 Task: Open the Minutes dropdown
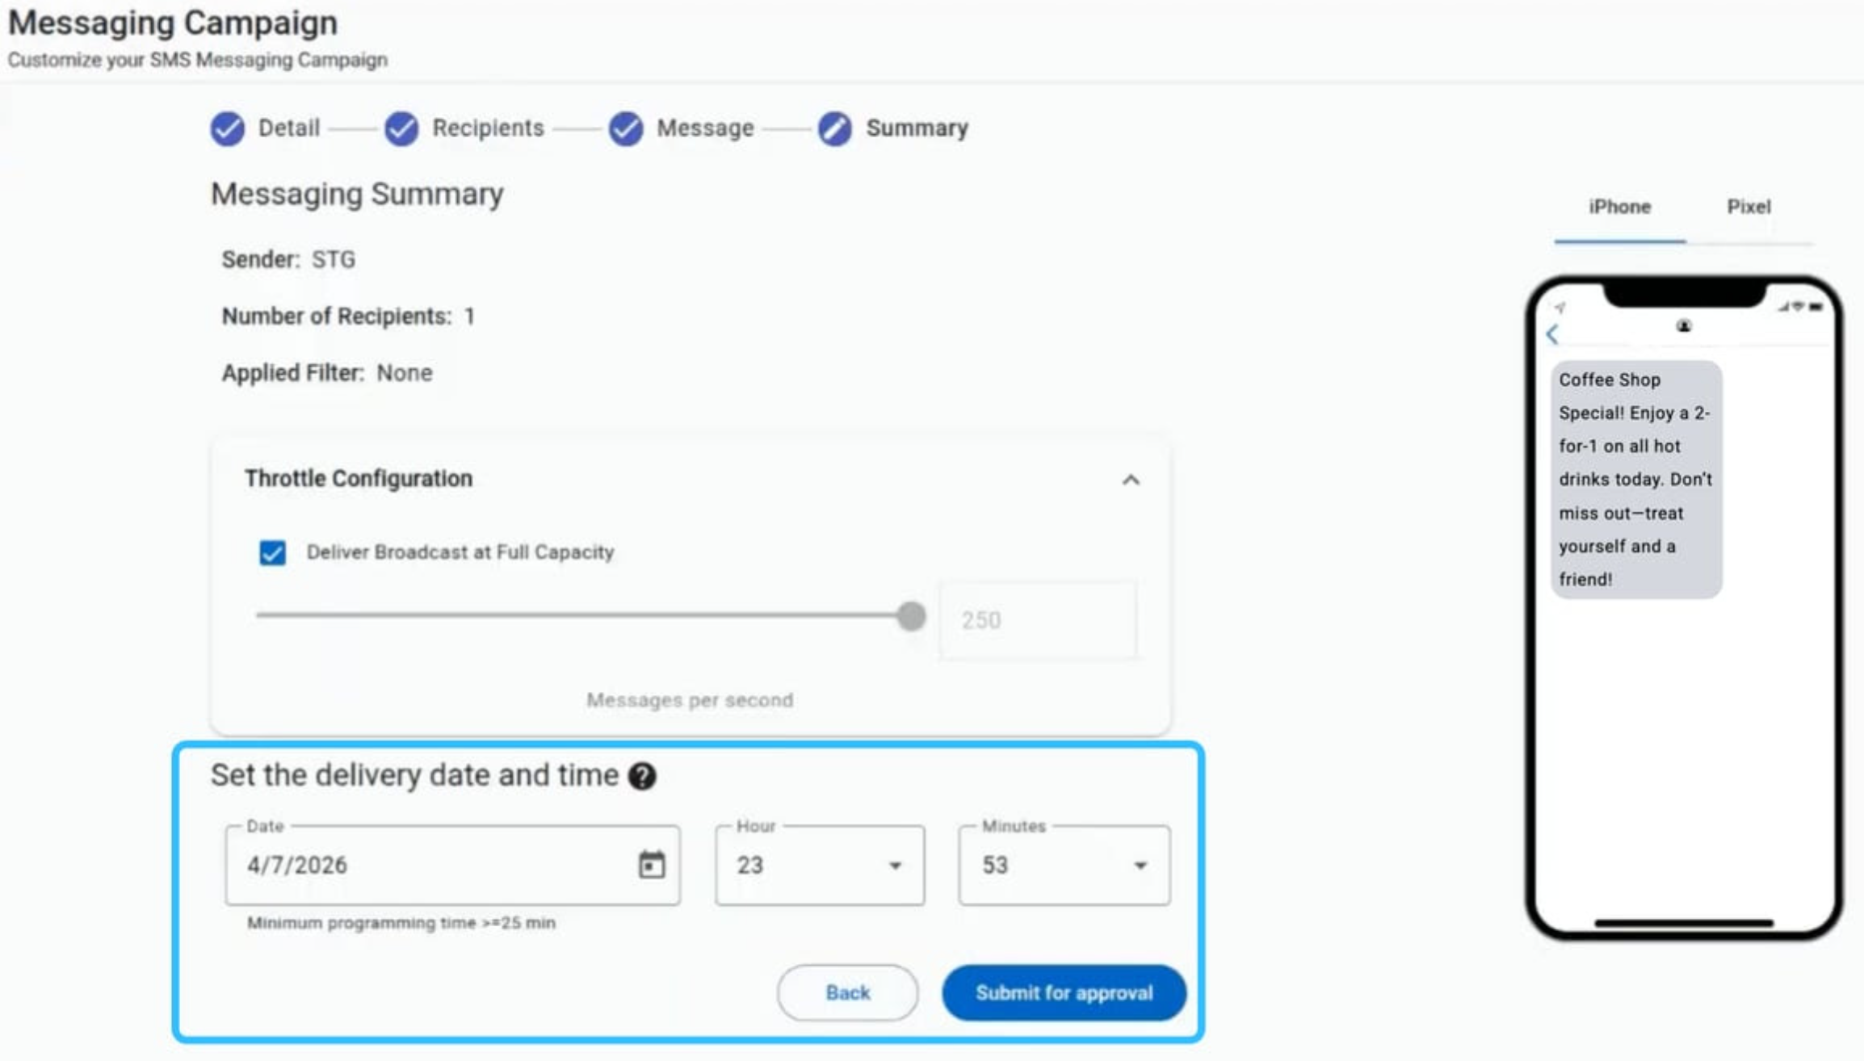[x=1064, y=865]
